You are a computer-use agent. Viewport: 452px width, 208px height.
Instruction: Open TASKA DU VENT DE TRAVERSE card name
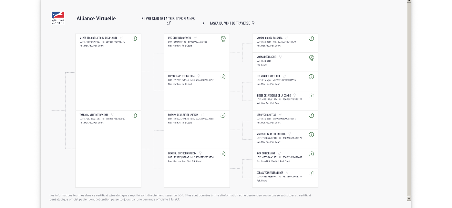[94, 115]
